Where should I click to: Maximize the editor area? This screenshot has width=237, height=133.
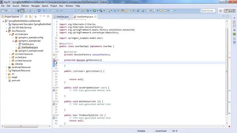228,16
